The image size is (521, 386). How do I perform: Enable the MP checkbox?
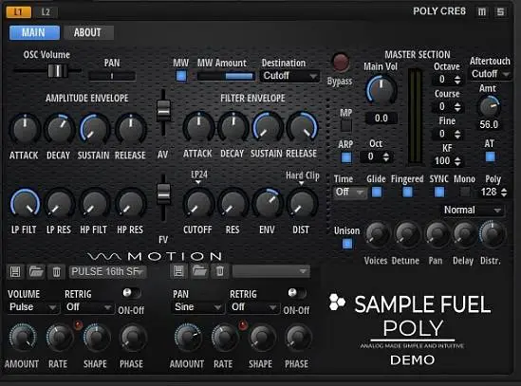pos(345,126)
